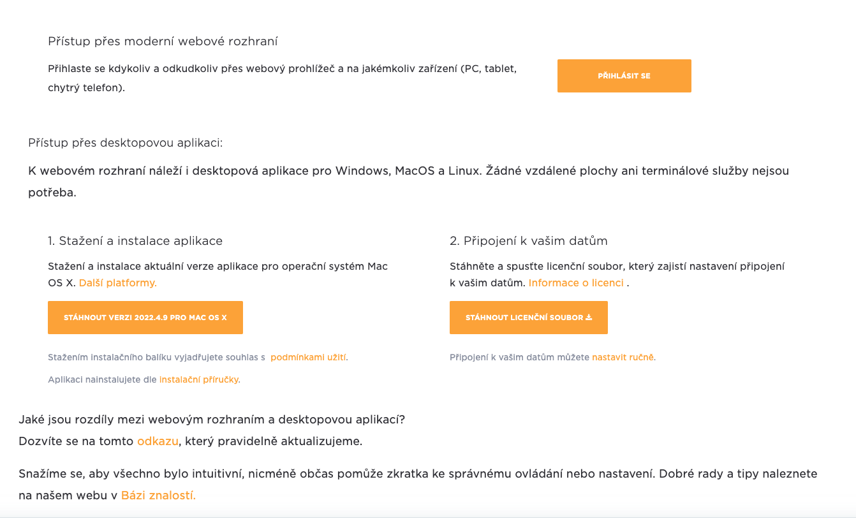Screen dimensions: 856x521
Task: Open the "Informace o licenci" link
Action: (576, 283)
